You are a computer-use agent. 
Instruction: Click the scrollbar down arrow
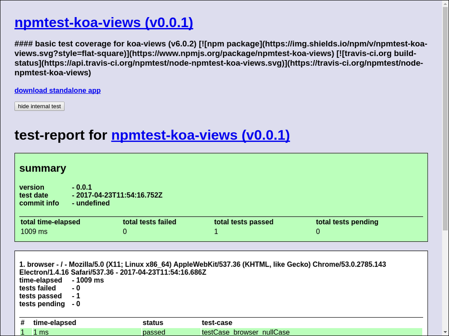point(445,332)
